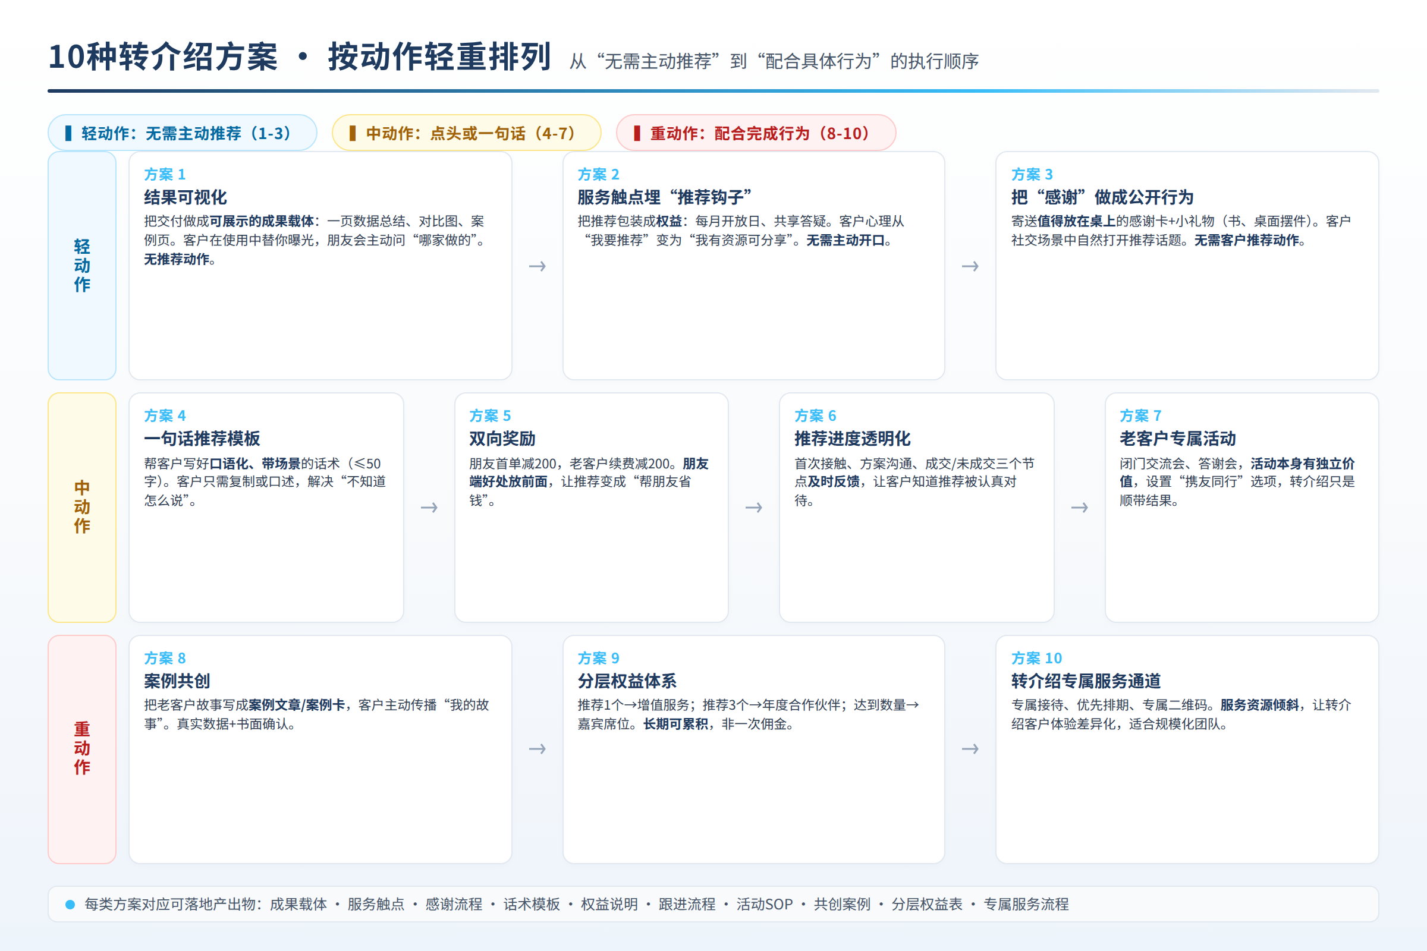Screen dimensions: 1427x951
Task: Click the arrow between 方案 4 and 方案 5
Action: click(429, 508)
